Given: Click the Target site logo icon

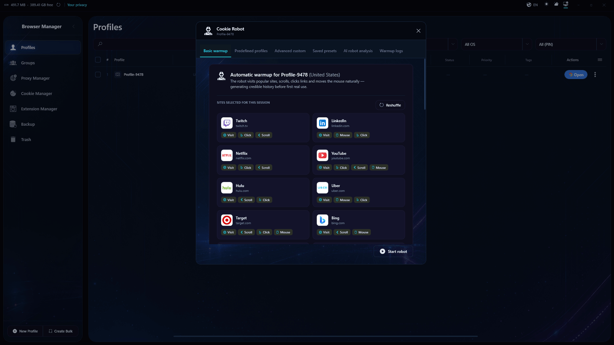Looking at the screenshot, I should coord(227,220).
